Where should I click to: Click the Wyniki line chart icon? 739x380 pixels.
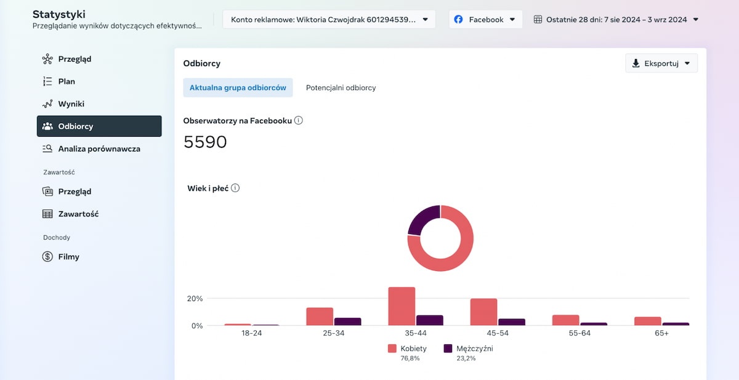[47, 104]
